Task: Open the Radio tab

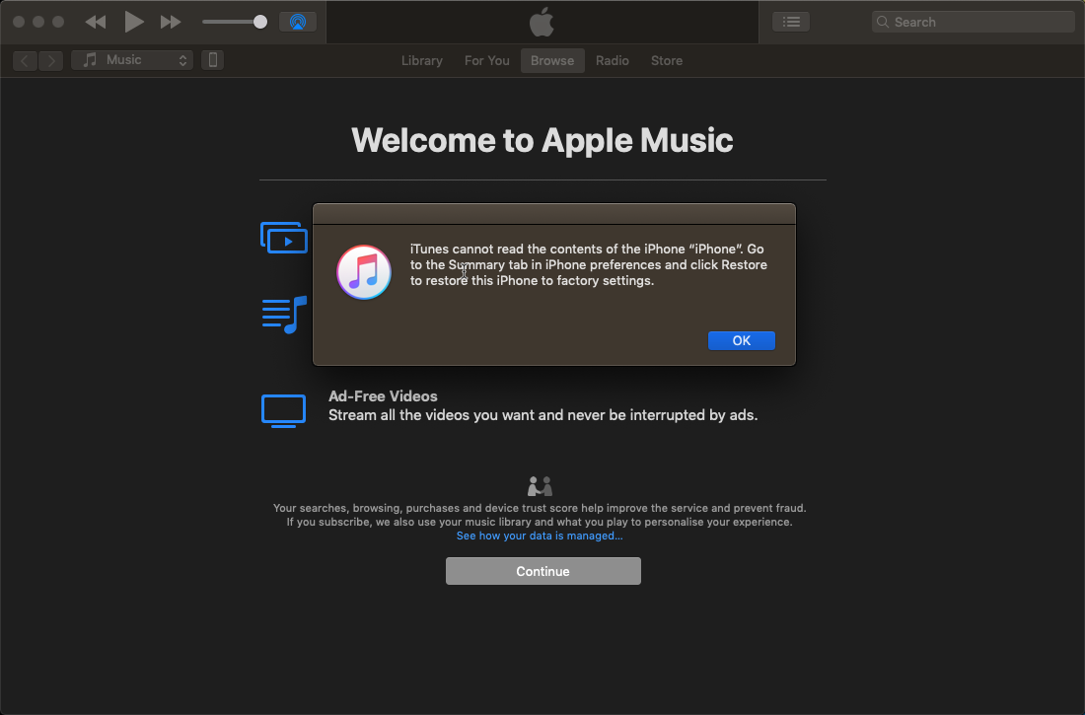Action: [x=613, y=61]
